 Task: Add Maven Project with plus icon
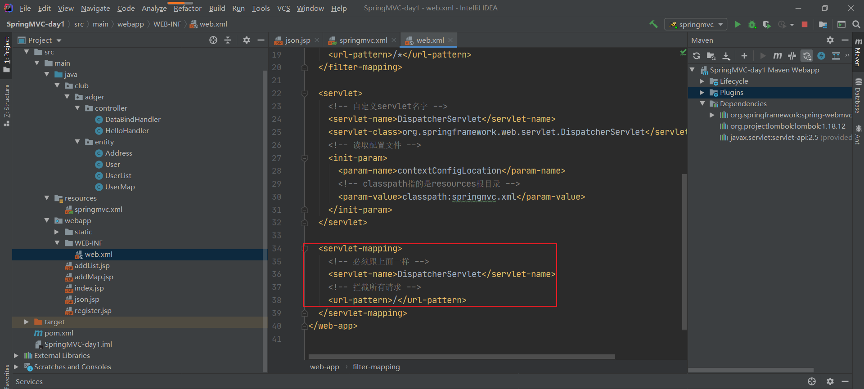tap(744, 56)
